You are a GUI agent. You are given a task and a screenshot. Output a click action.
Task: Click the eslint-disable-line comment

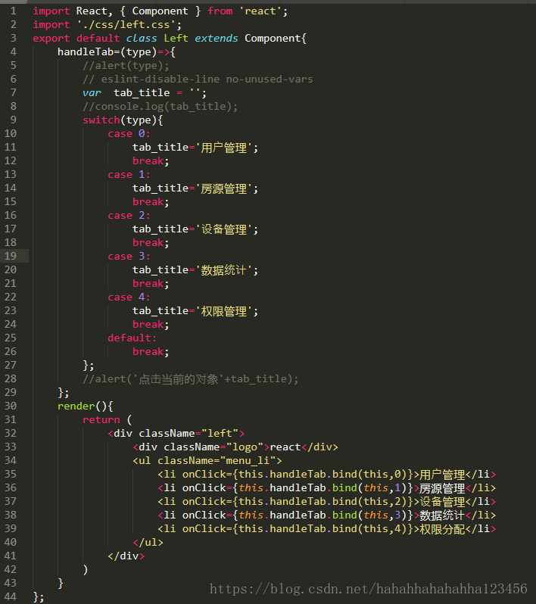[x=198, y=79]
